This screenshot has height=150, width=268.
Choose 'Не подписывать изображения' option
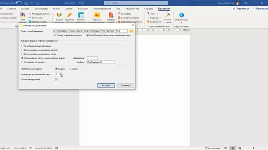[x=36, y=46]
